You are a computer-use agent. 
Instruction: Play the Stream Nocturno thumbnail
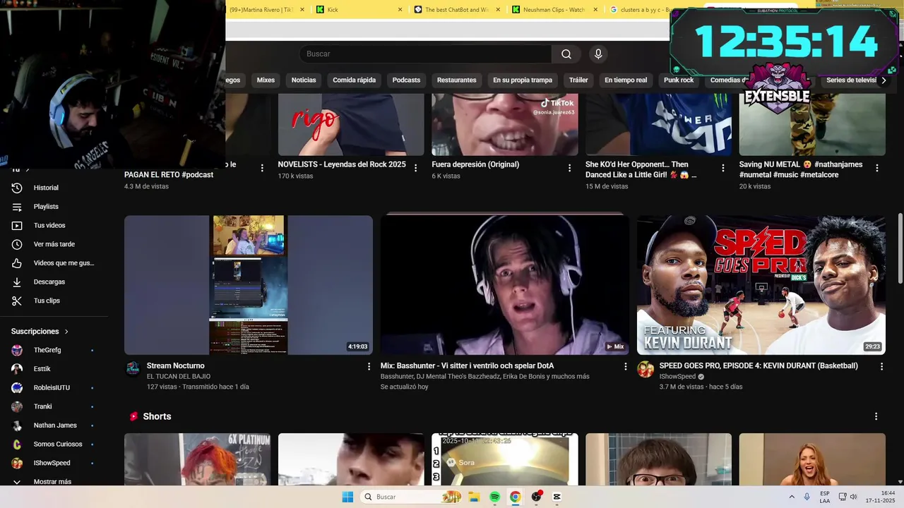coord(249,285)
